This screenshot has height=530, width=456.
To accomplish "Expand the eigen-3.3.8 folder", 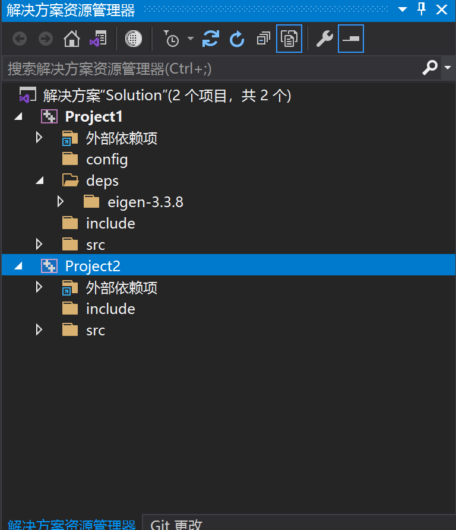I will pyautogui.click(x=61, y=201).
